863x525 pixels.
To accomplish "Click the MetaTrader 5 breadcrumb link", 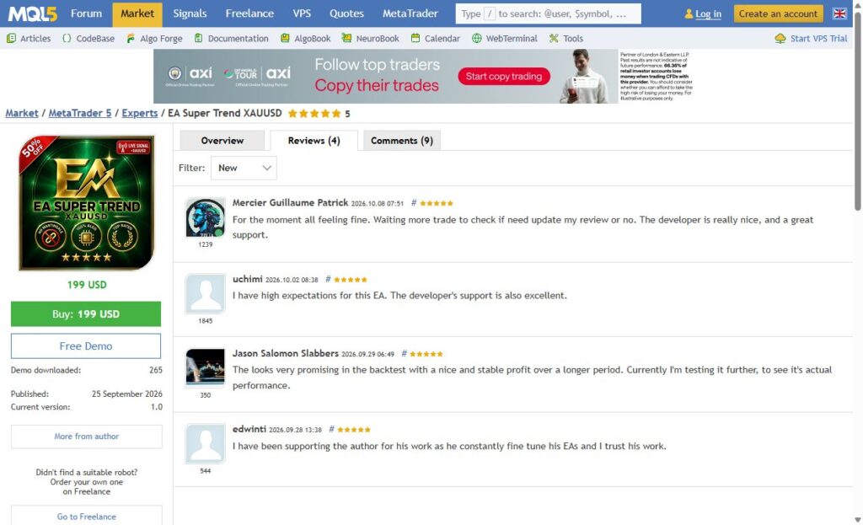I will (x=80, y=113).
